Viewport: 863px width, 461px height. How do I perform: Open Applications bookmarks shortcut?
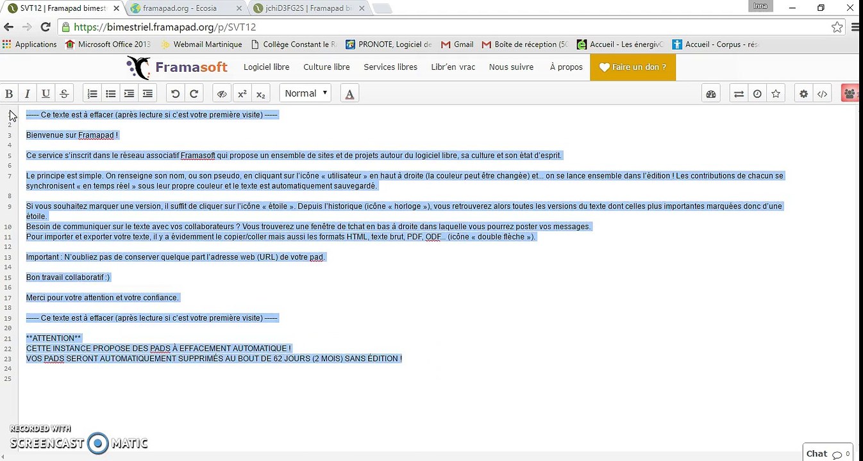(x=30, y=44)
